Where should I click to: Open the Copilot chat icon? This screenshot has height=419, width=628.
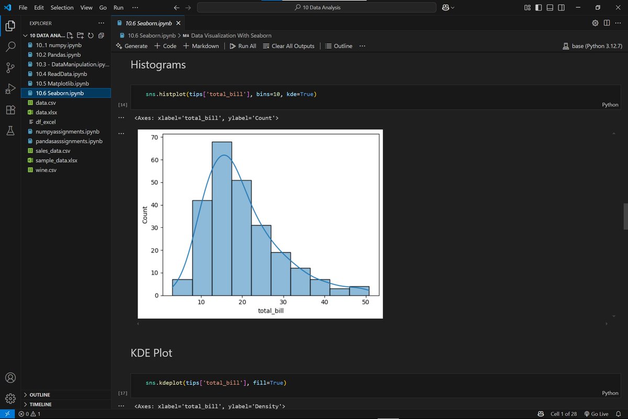[445, 8]
